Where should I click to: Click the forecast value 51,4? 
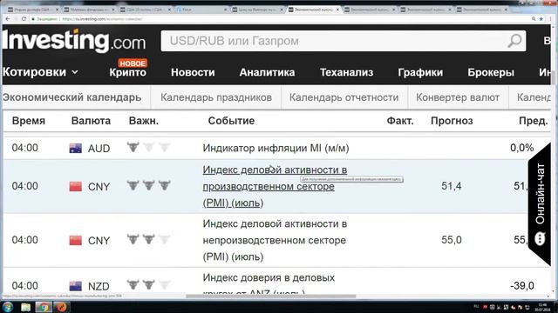(452, 186)
